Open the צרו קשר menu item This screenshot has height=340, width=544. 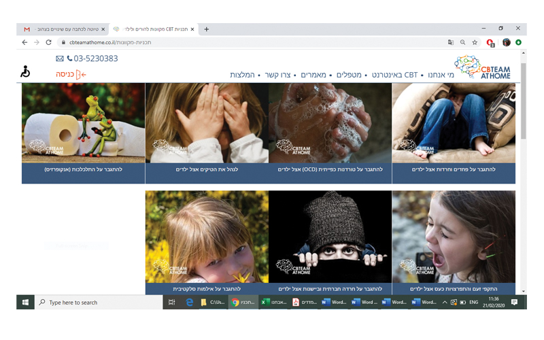coord(277,75)
